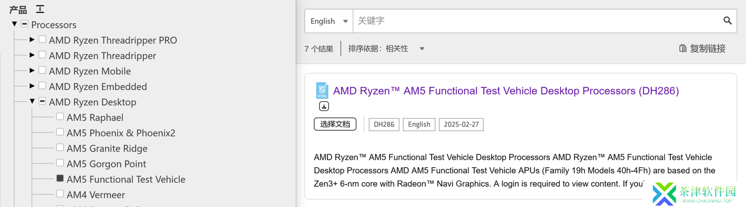Select the AM5 Granite Ridge label
Viewport: 746px width, 207px height.
tap(107, 149)
